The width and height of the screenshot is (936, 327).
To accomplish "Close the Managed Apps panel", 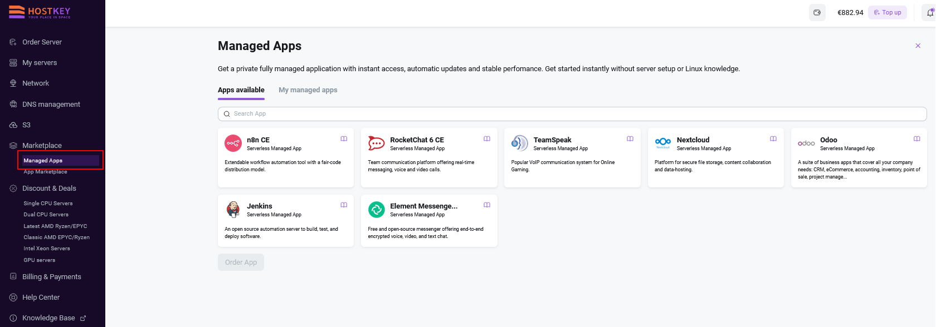I will tap(918, 46).
